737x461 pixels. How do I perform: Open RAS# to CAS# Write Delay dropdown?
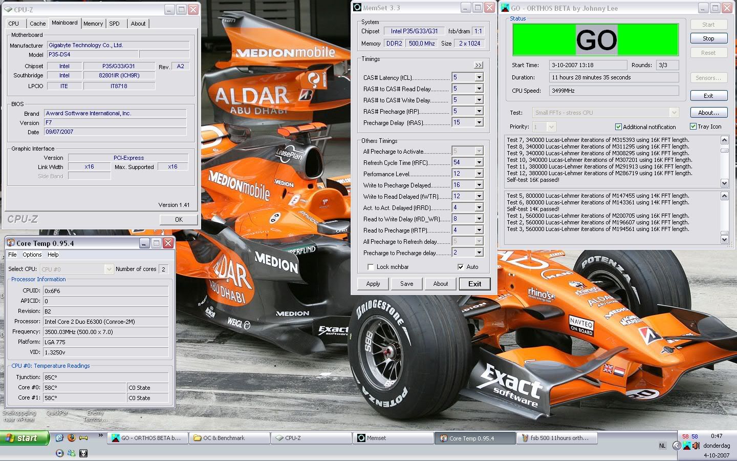(x=479, y=100)
